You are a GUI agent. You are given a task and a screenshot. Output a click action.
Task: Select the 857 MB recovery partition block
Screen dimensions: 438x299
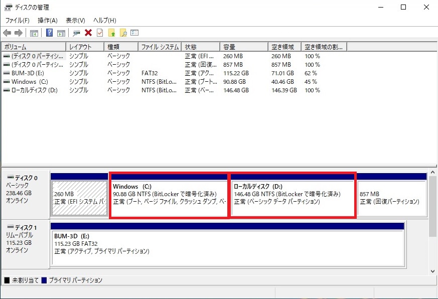click(x=391, y=198)
